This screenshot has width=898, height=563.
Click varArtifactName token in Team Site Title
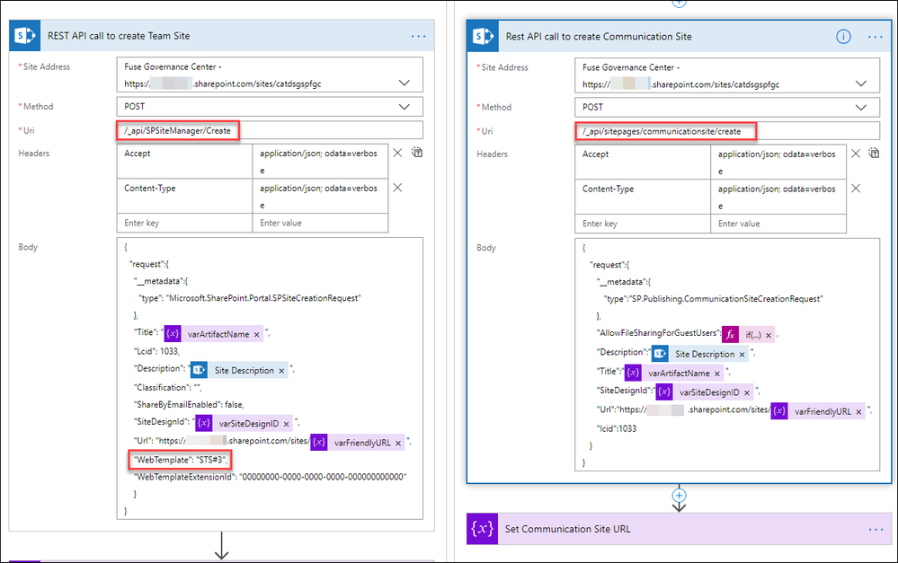click(x=214, y=334)
